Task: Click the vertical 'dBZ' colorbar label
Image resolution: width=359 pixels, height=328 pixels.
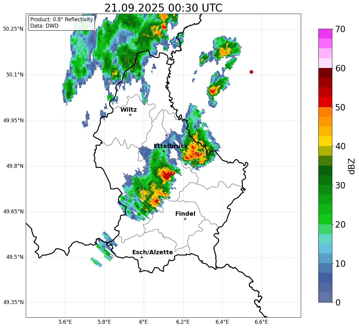Action: click(x=351, y=166)
